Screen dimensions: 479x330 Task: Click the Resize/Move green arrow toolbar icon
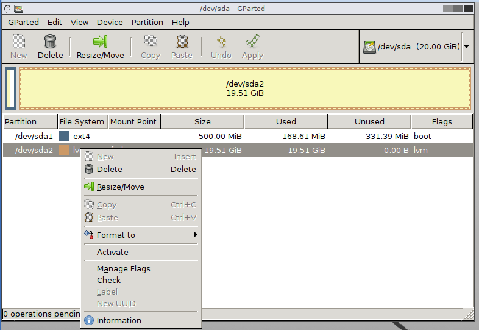click(100, 41)
